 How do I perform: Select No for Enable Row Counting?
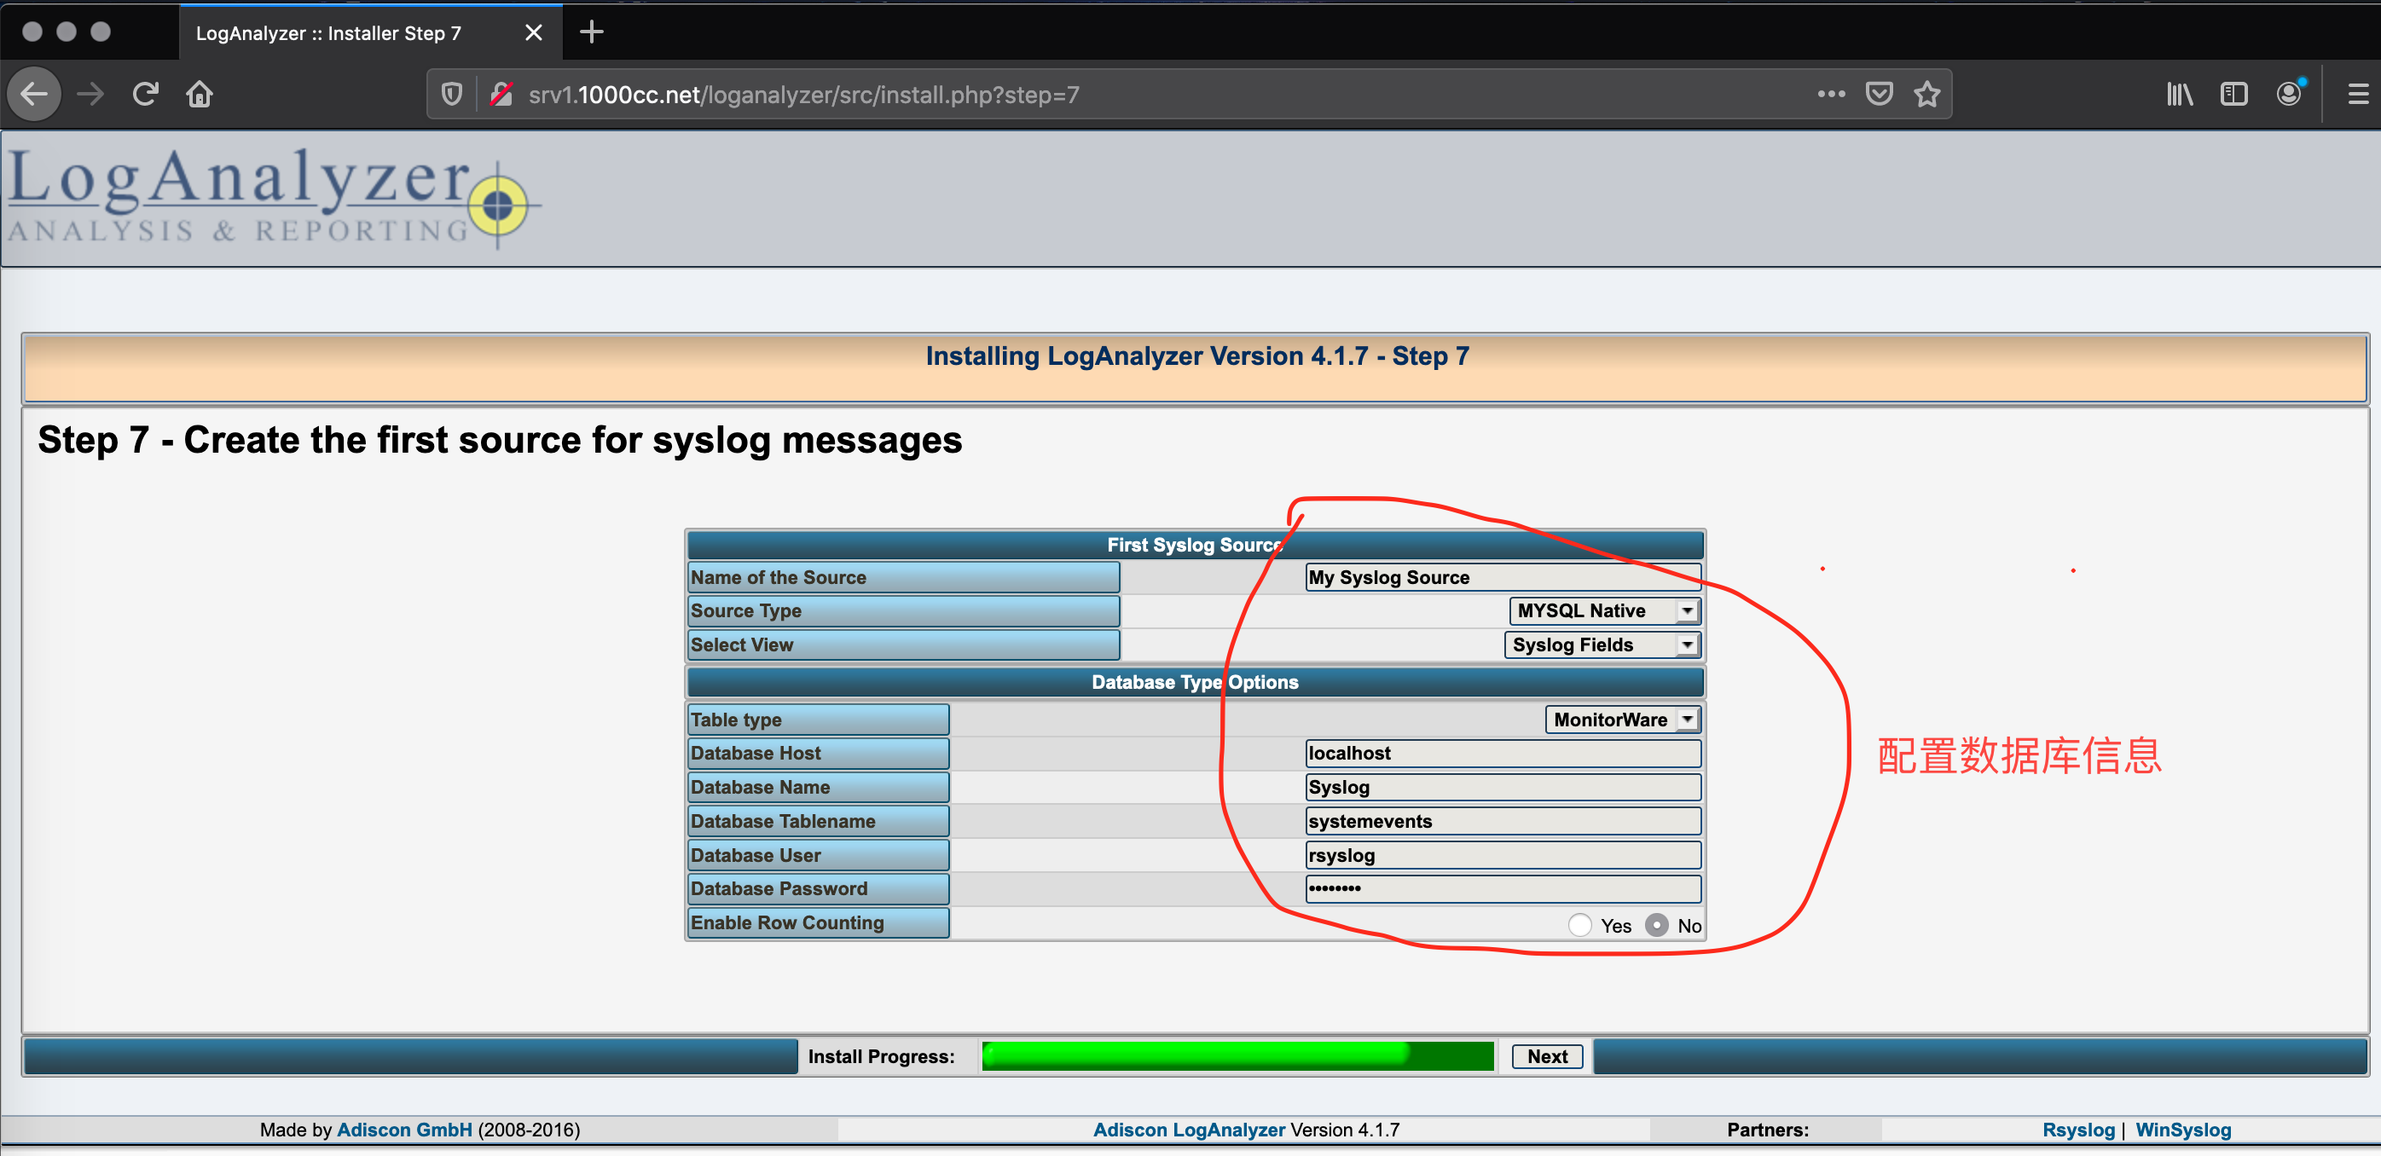point(1656,925)
